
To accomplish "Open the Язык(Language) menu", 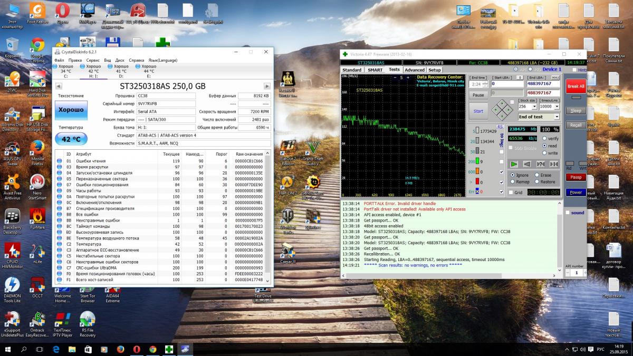I will tap(163, 60).
